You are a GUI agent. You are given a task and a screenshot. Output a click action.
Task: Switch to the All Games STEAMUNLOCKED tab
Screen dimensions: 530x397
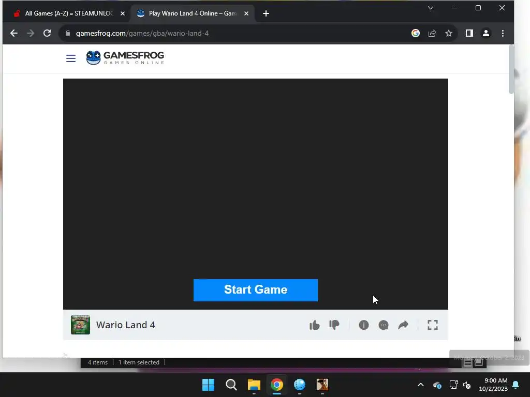tap(69, 13)
